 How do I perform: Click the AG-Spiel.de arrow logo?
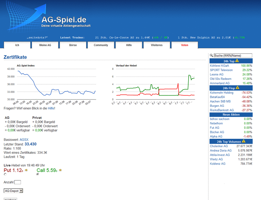(28, 16)
